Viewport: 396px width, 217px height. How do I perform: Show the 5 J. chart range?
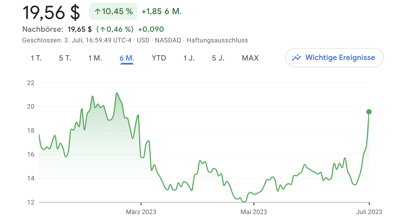pos(218,58)
